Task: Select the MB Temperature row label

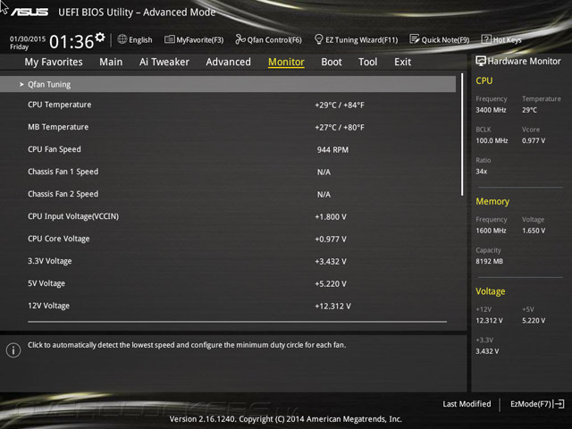Action: [58, 127]
